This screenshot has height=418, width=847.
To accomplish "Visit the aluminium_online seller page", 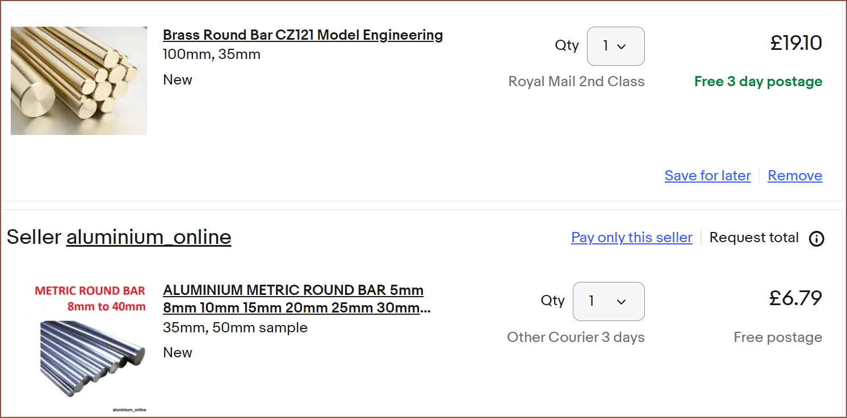I will click(149, 237).
